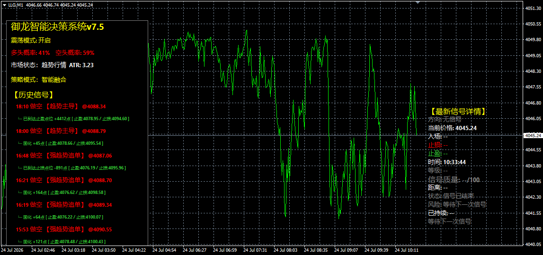Click the 【最新信号详情】 header

coord(458,111)
